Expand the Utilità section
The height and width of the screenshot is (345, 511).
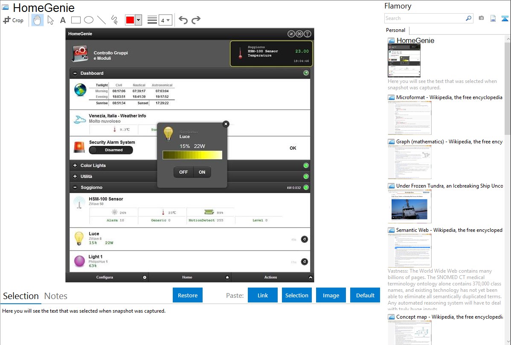[x=75, y=177]
